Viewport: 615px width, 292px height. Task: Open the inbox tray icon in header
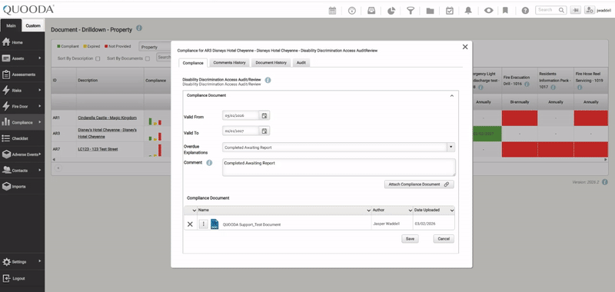[x=371, y=11]
